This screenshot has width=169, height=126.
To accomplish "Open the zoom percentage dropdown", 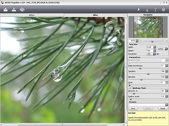I will click(137, 41).
